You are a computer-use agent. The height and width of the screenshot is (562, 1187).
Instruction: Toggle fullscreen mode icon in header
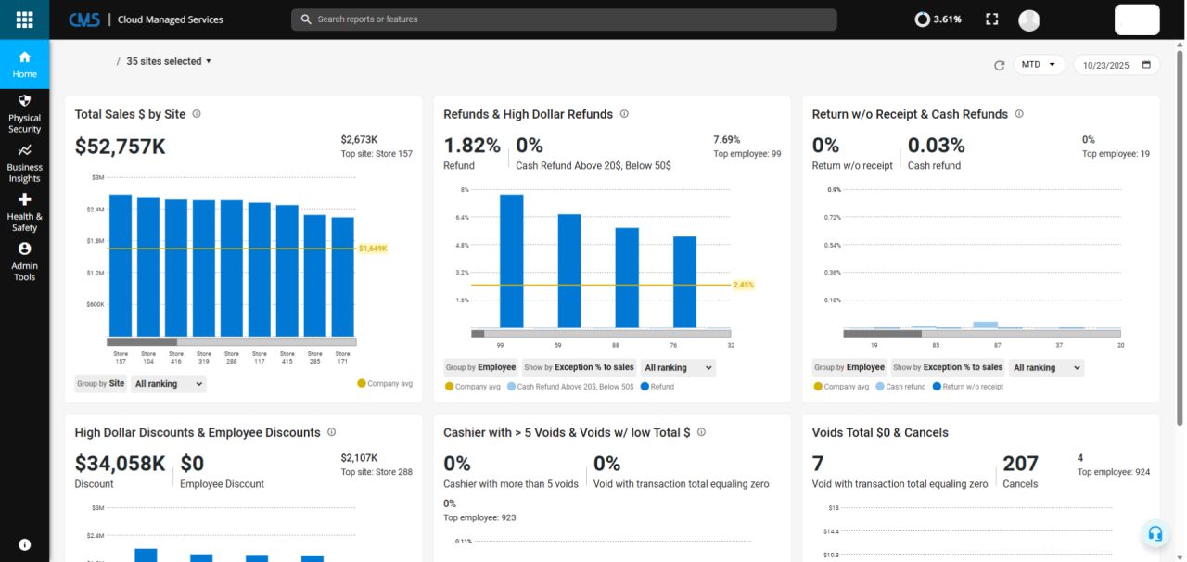[992, 19]
